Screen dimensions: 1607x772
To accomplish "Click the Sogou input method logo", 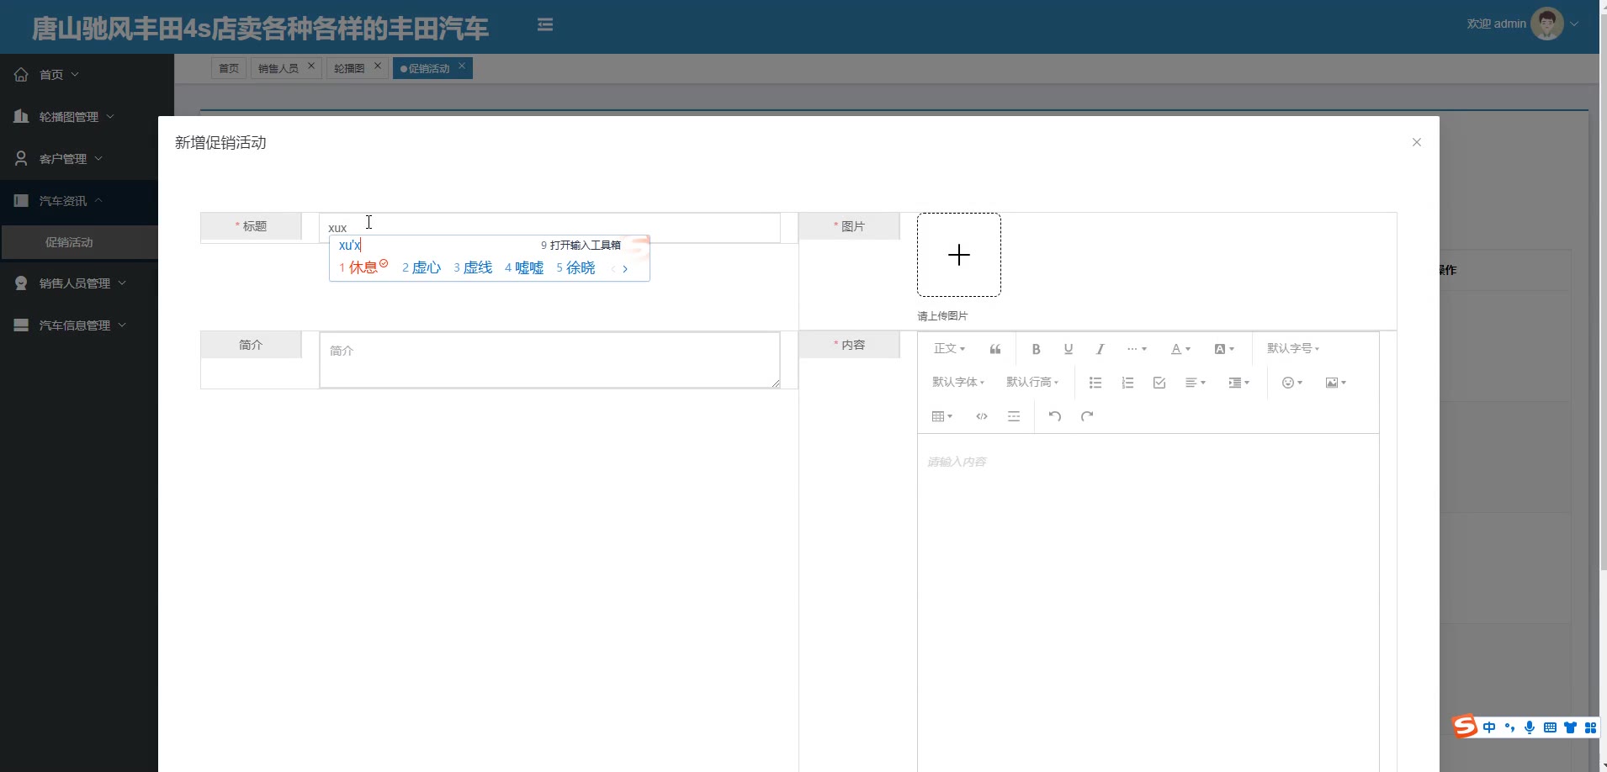I will (1465, 727).
